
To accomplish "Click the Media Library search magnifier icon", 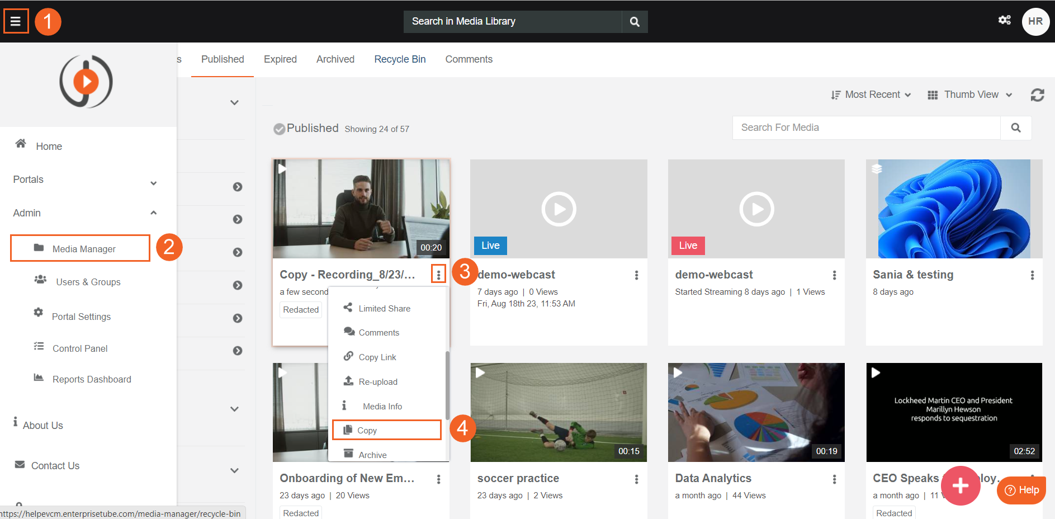I will (635, 22).
